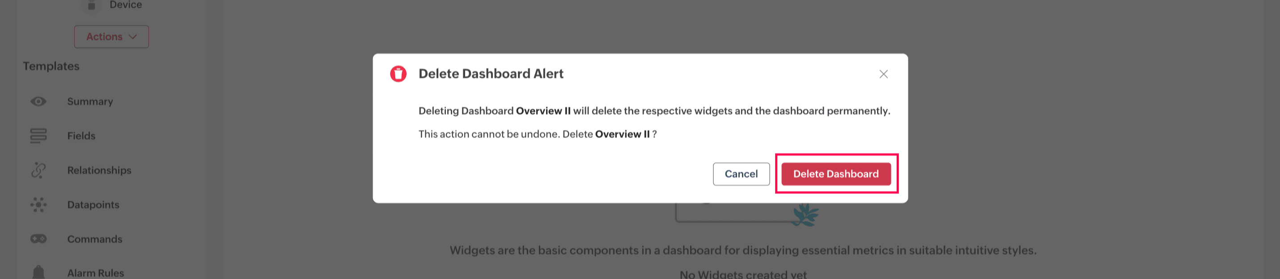The image size is (1280, 279).
Task: Click the Alarm Rules bell icon
Action: click(x=38, y=272)
